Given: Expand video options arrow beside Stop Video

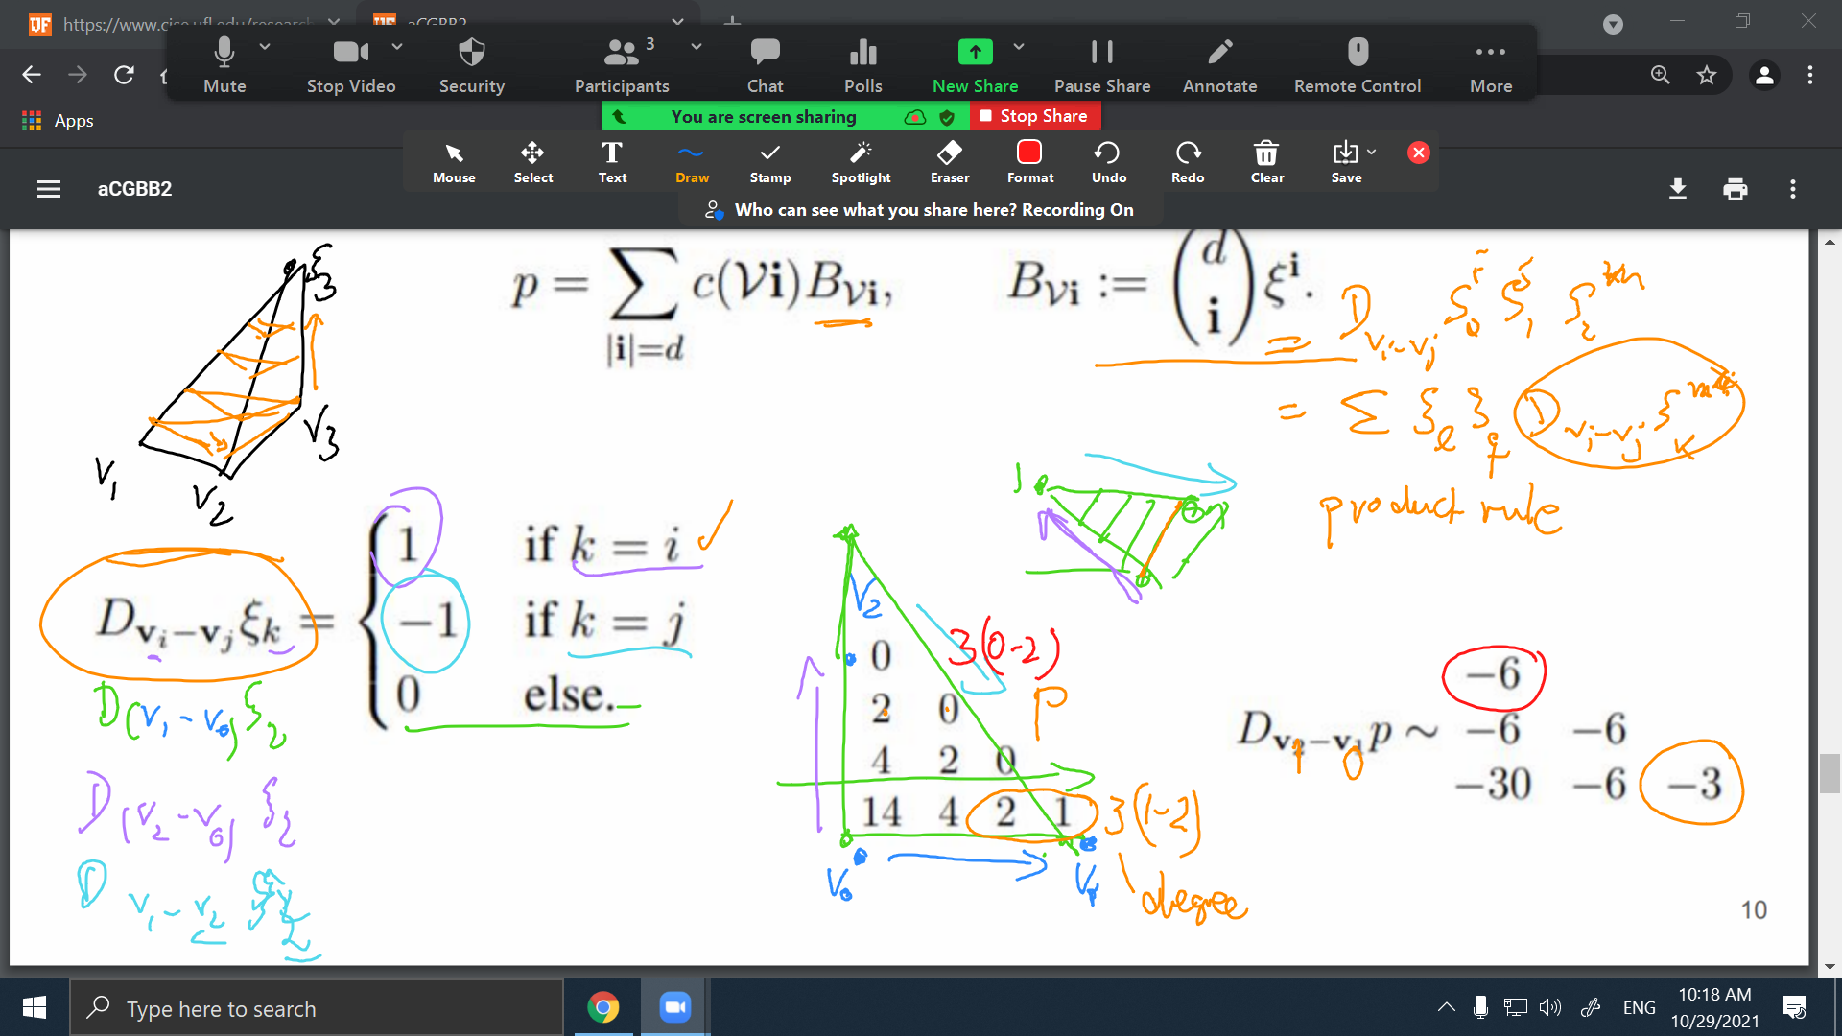Looking at the screenshot, I should (x=397, y=46).
